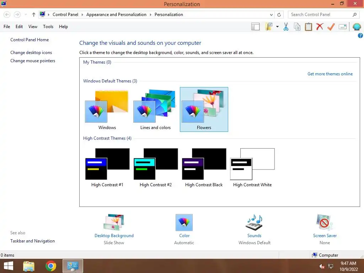The image size is (364, 273).
Task: Open Change desktop icons link
Action: coord(31,53)
